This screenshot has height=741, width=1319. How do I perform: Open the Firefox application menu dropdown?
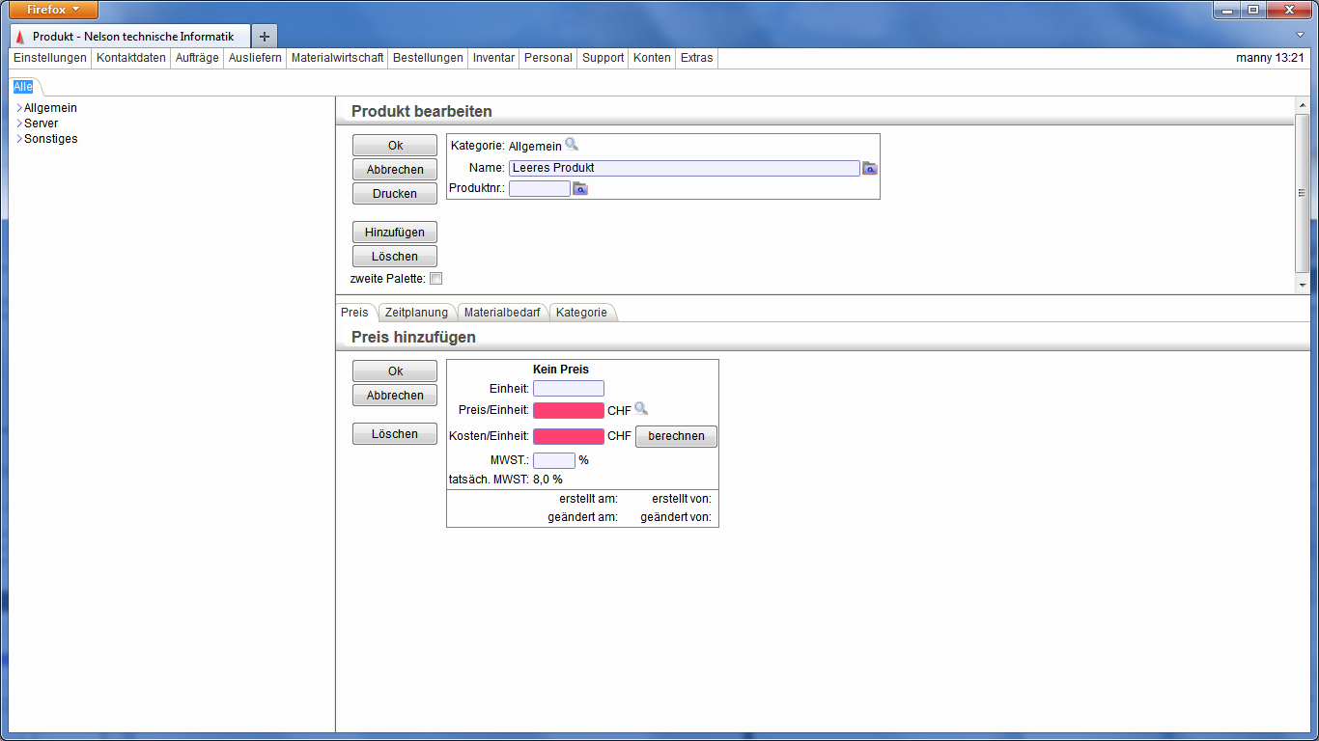54,10
